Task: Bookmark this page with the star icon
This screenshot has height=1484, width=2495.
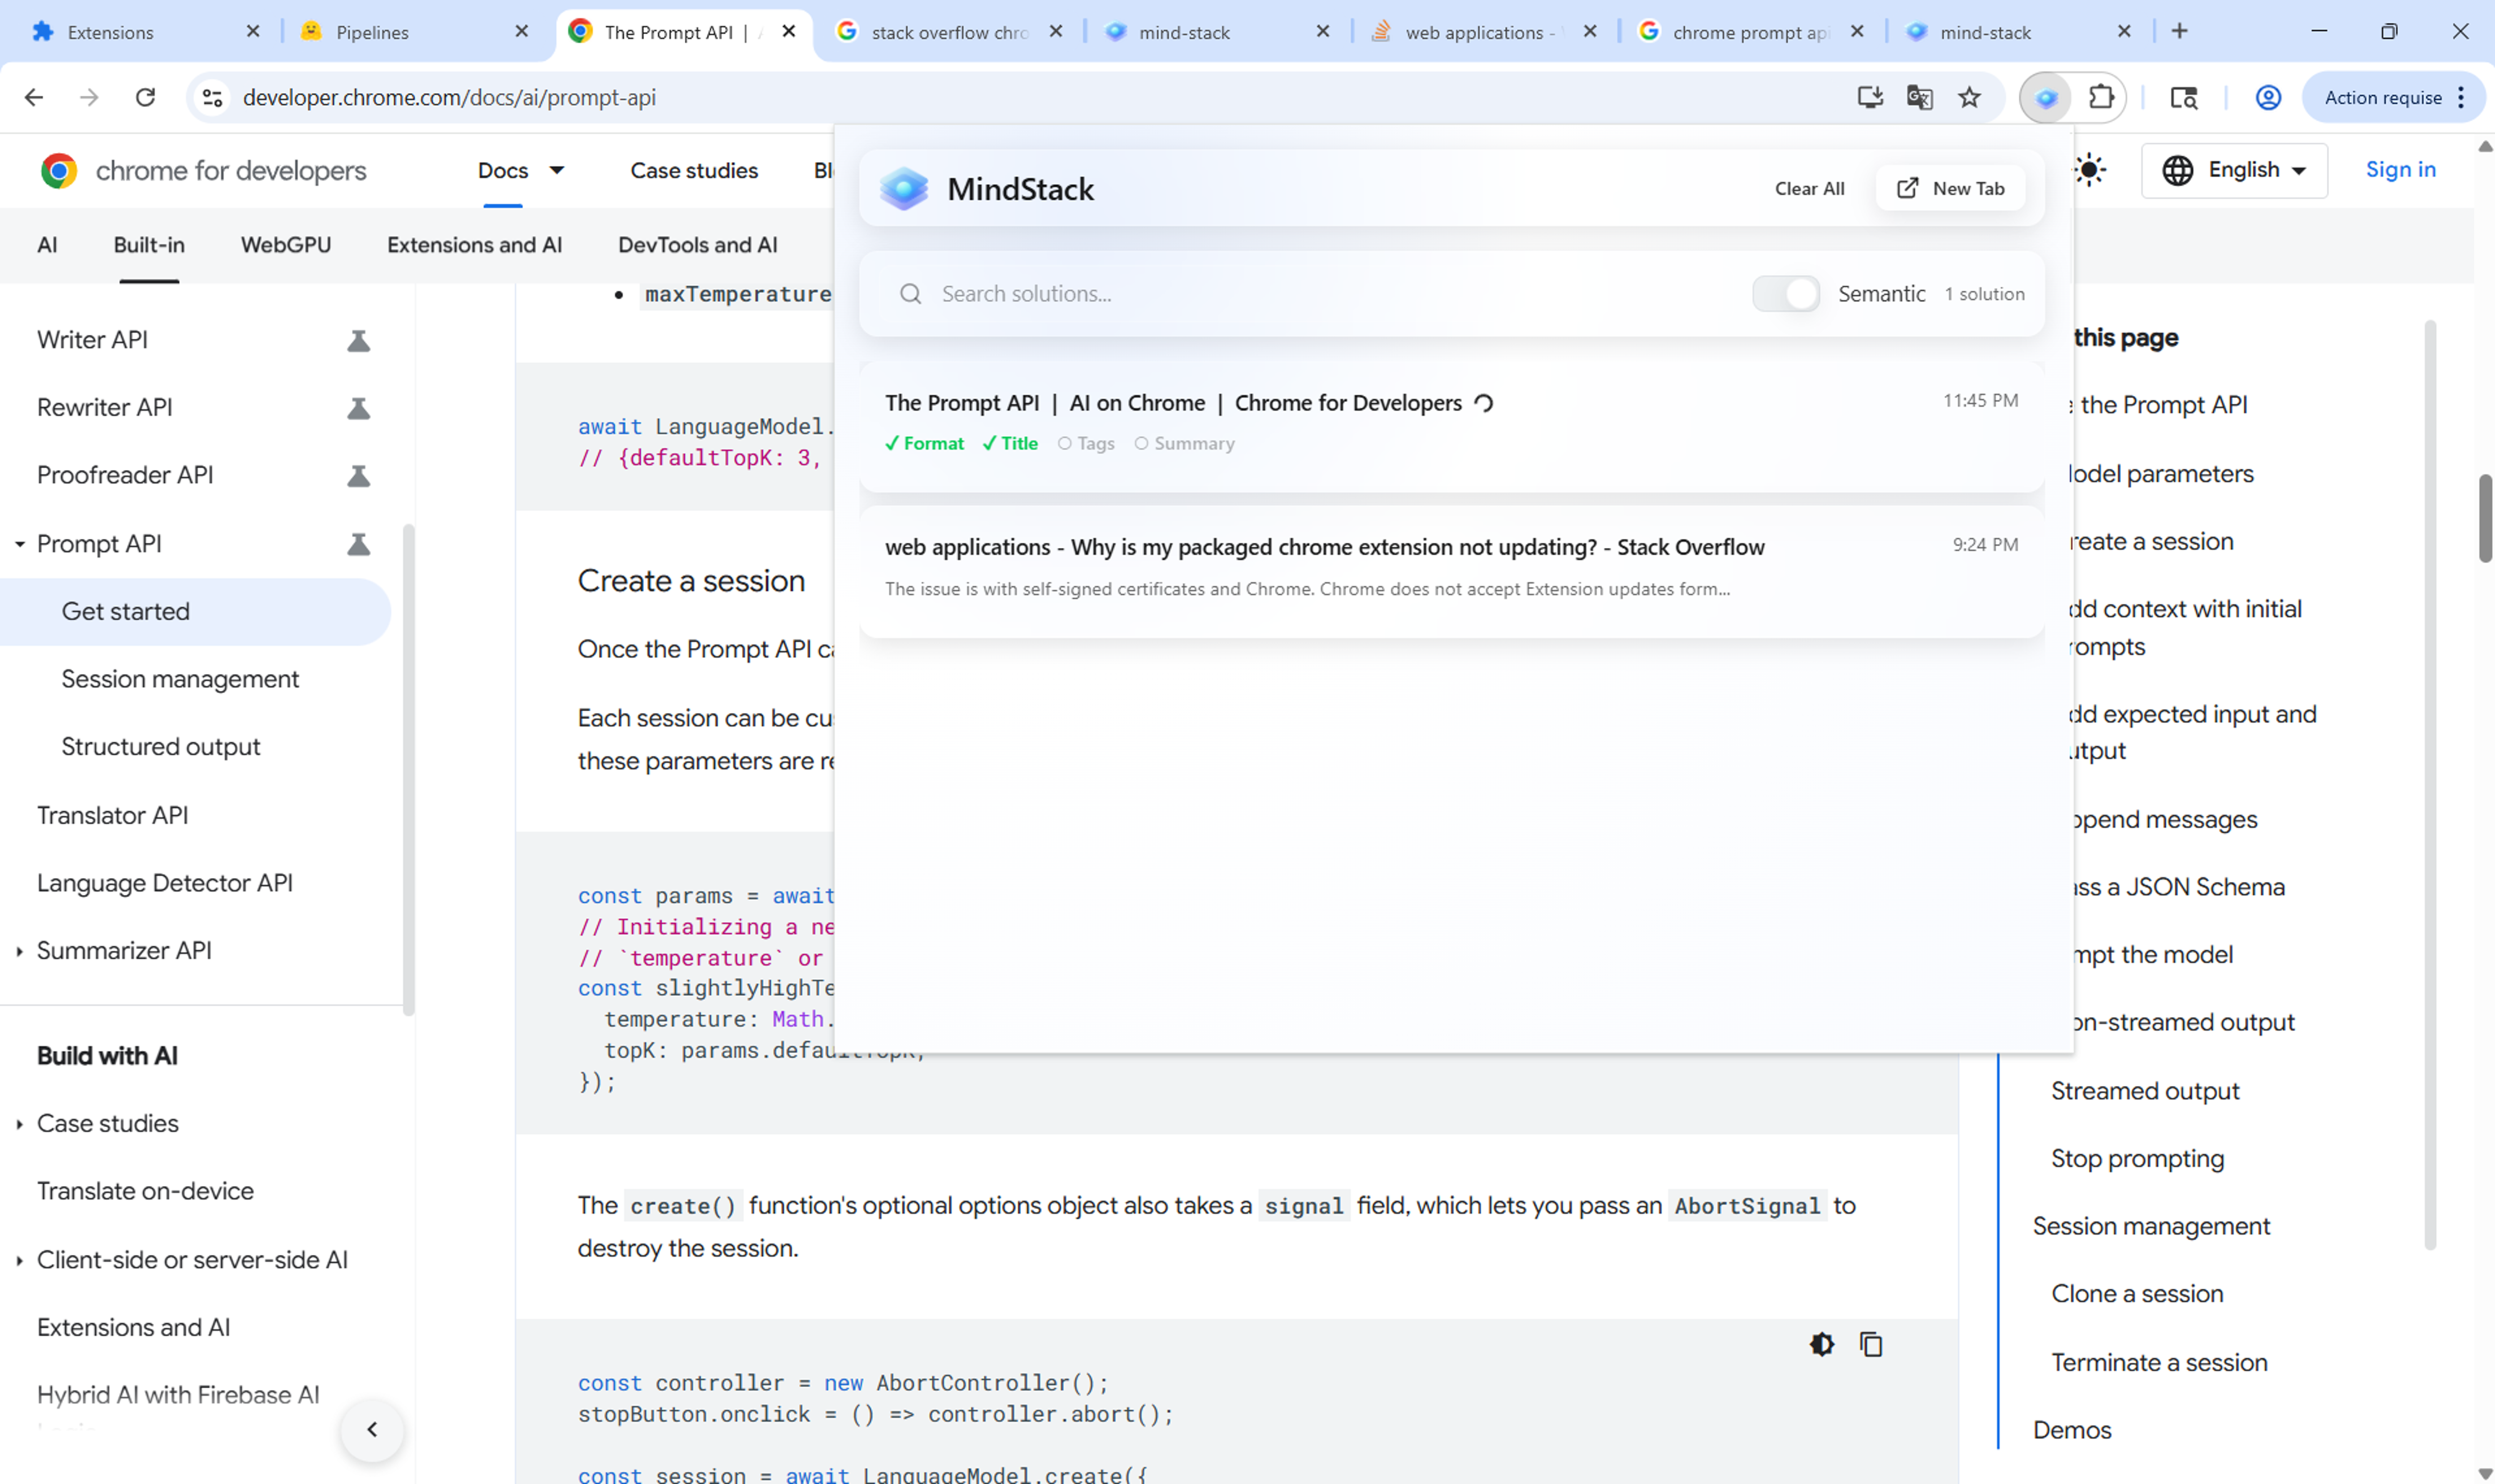Action: tap(1969, 98)
